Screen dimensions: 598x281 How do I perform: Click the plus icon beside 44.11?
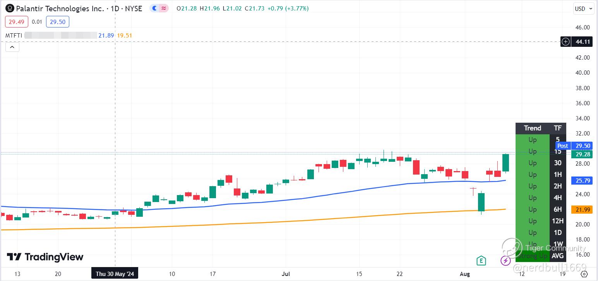pos(566,41)
